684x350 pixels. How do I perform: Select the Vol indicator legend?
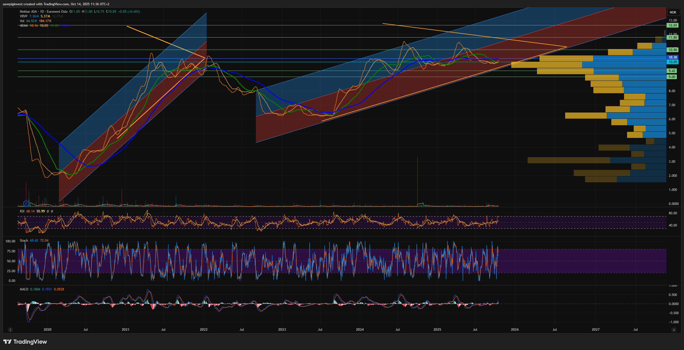(22, 21)
